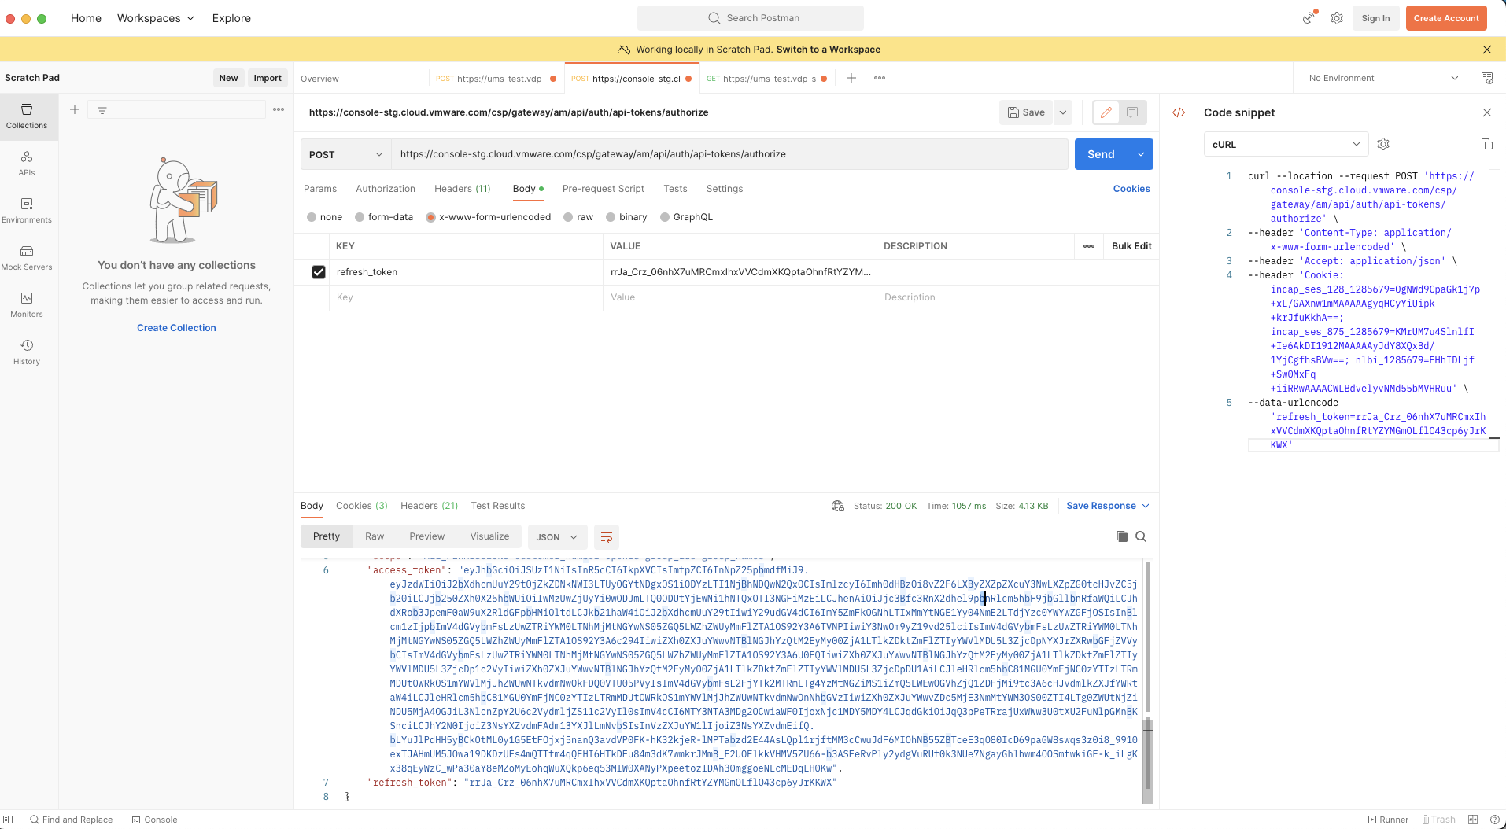Open the Overview tab

(320, 79)
